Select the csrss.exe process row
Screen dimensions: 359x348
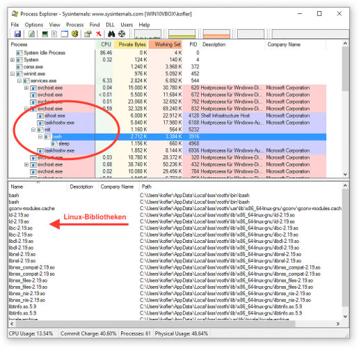click(x=167, y=67)
